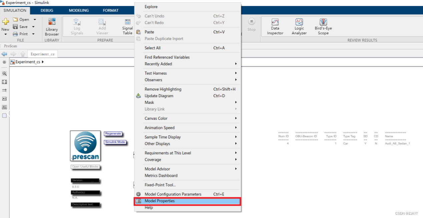The image size is (423, 218).
Task: Open the Bird's-Eye Scope
Action: pos(323,27)
